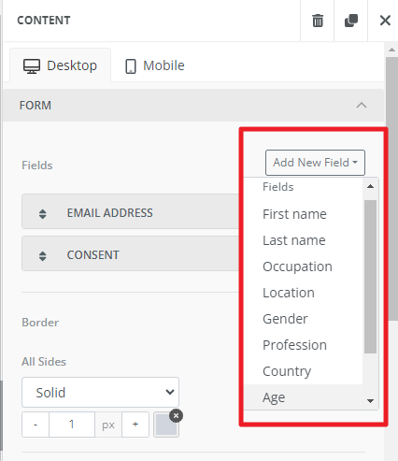The height and width of the screenshot is (461, 398).
Task: Open the Solid border style dropdown
Action: click(100, 393)
